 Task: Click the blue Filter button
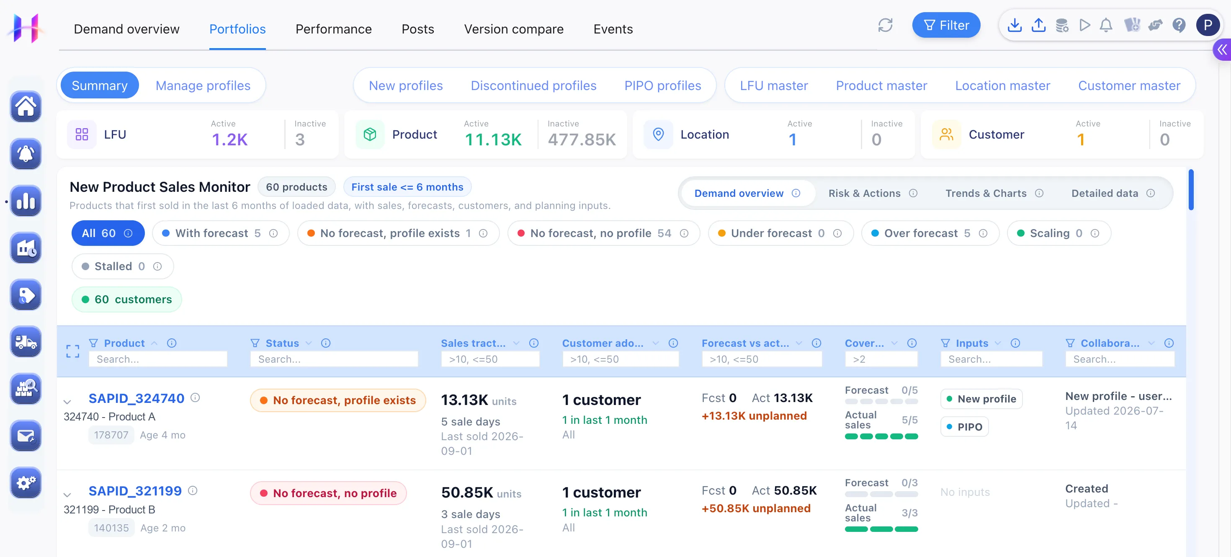pos(946,26)
